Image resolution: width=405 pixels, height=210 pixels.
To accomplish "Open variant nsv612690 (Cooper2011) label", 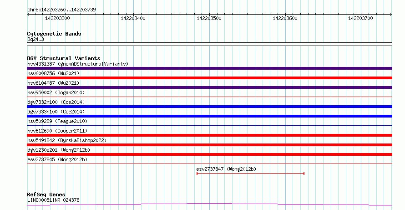I will coord(57,131).
